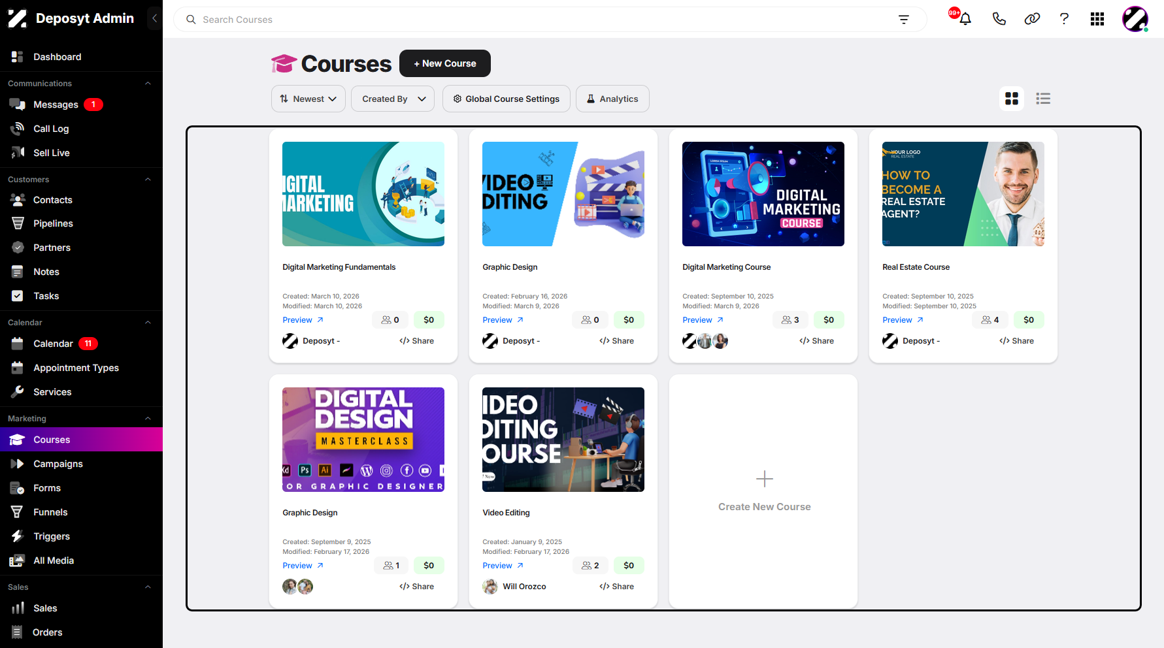Open Global Course Settings
Viewport: 1164px width, 648px height.
[507, 99]
